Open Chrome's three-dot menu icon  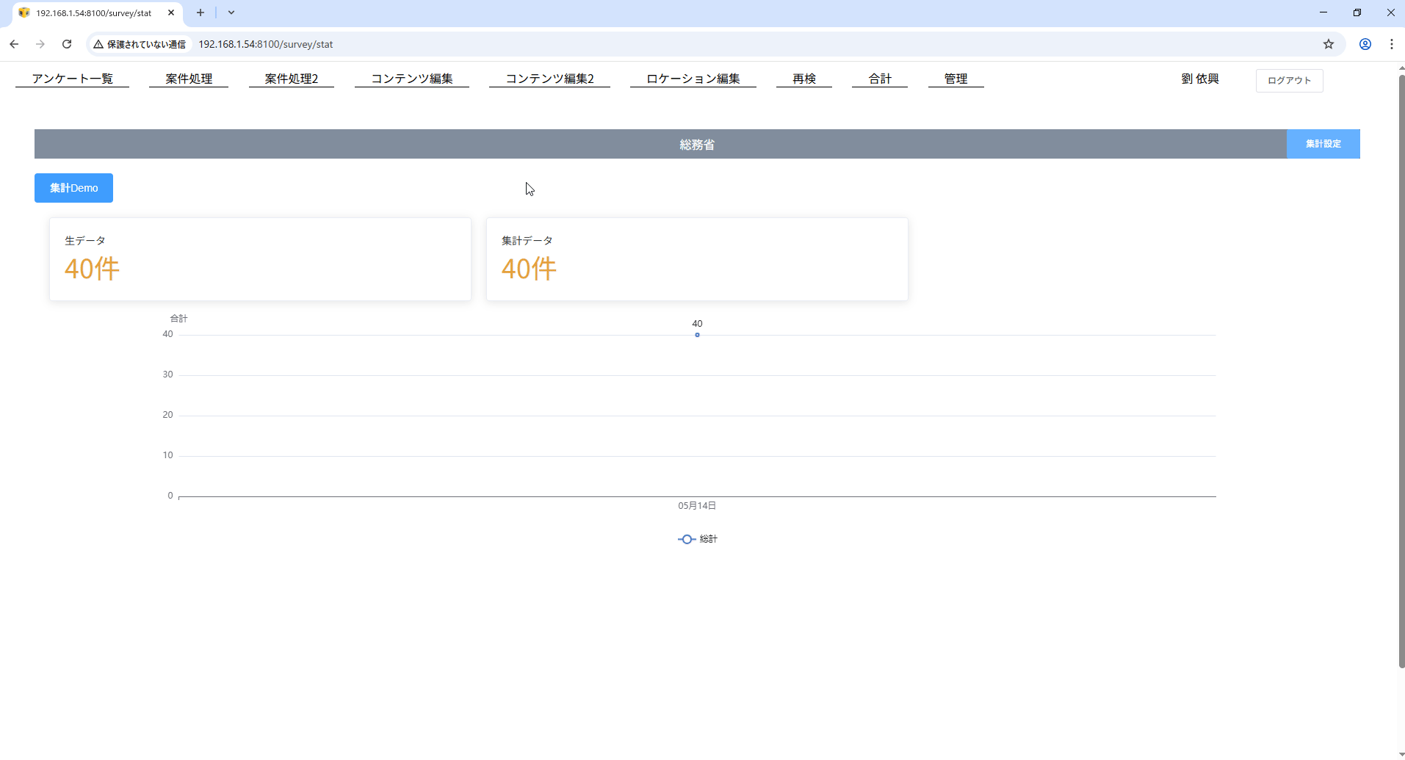[1392, 44]
